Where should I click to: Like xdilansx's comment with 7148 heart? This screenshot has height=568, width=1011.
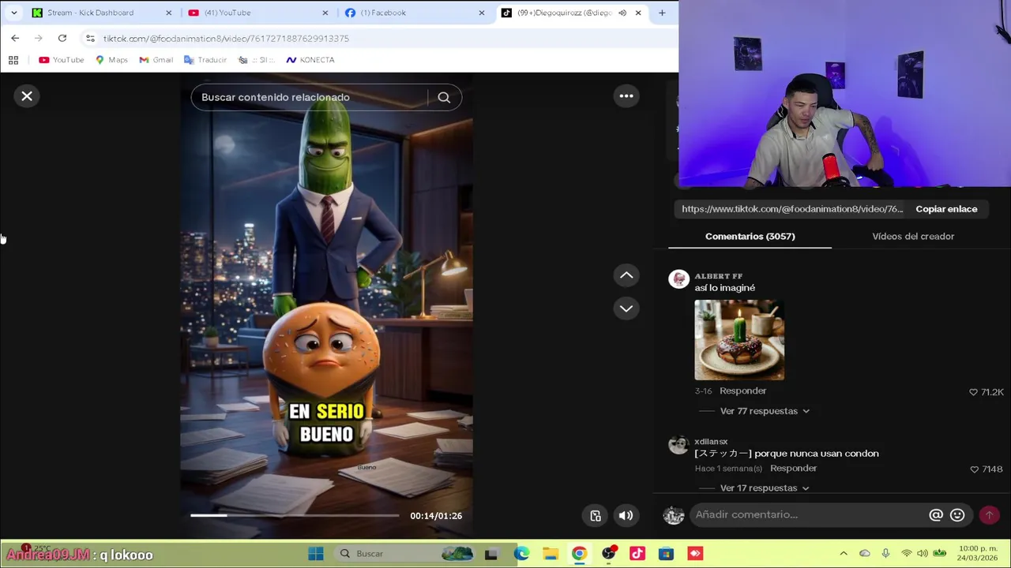974,469
